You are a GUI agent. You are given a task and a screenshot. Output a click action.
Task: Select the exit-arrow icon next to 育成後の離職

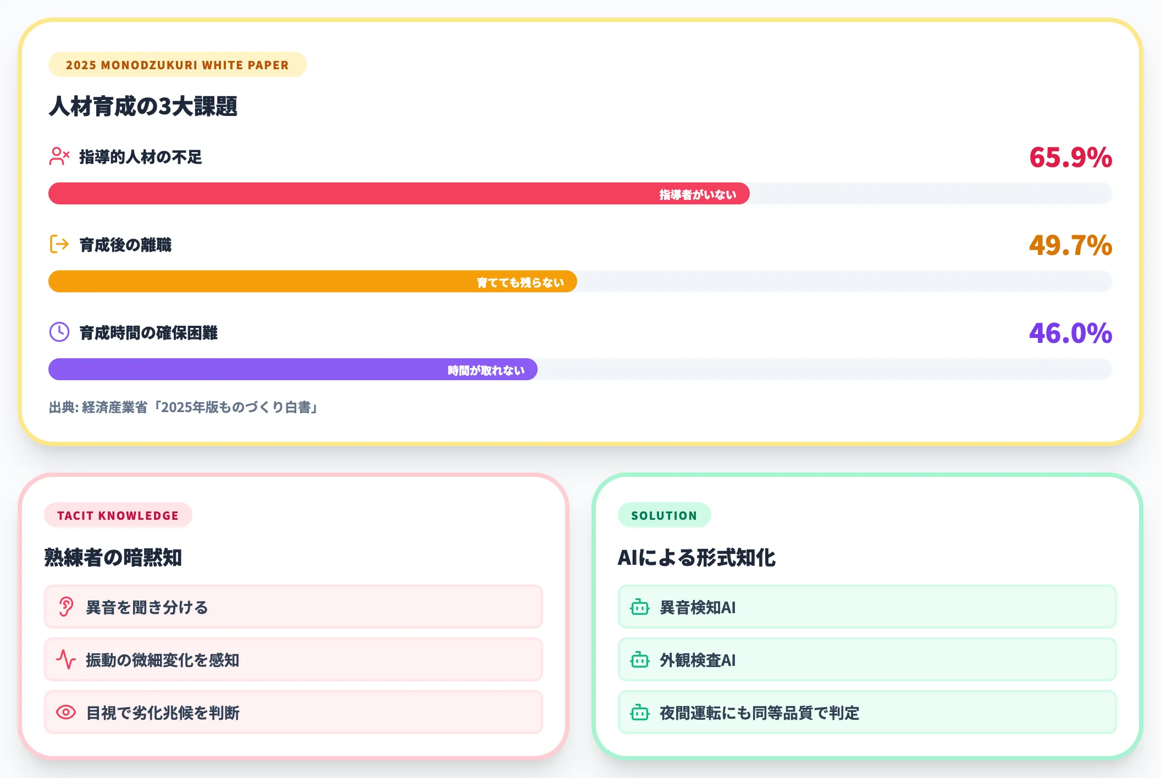(59, 244)
